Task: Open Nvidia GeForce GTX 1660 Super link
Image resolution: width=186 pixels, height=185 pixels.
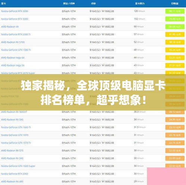Action: point(18,166)
